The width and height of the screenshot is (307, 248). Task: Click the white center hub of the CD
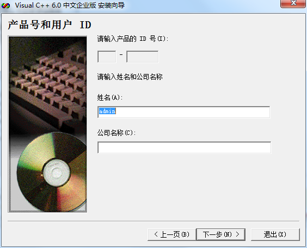tap(57, 172)
